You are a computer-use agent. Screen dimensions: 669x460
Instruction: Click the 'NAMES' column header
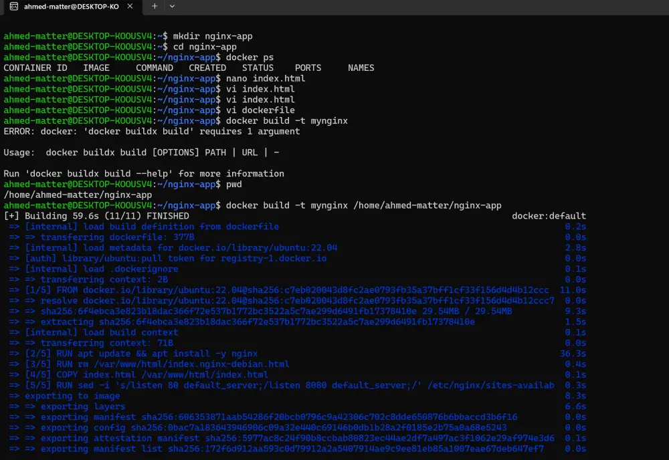click(x=361, y=68)
